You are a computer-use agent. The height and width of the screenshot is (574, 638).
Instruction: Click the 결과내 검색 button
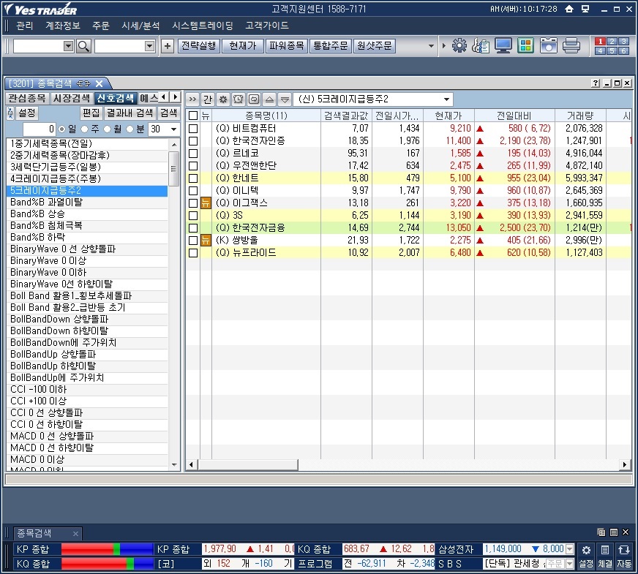(x=130, y=113)
